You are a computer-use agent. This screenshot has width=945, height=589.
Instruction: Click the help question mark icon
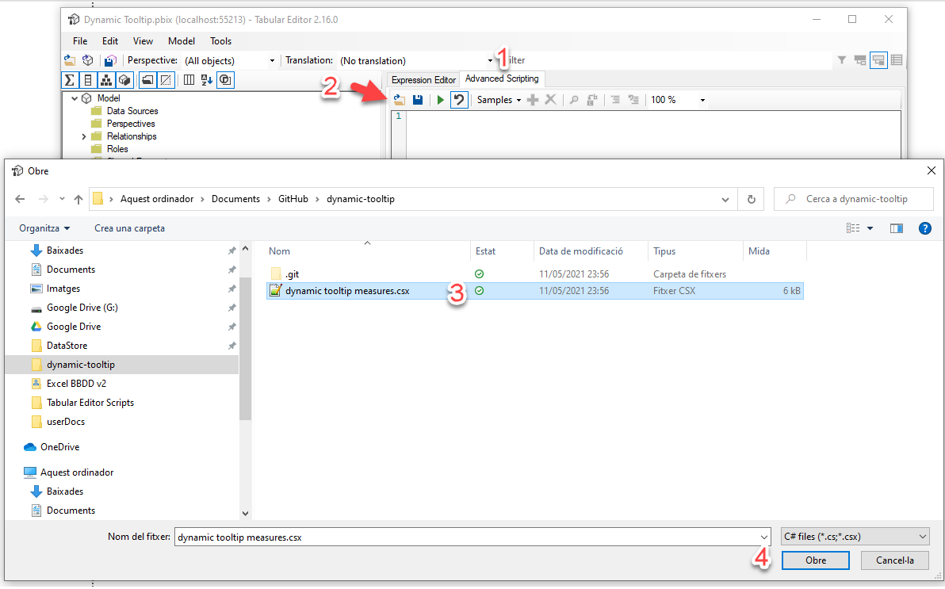(924, 228)
